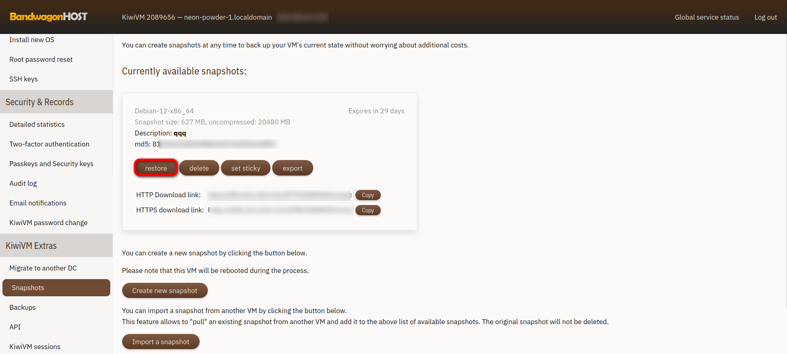Image resolution: width=787 pixels, height=354 pixels.
Task: Copy the HTTPS download link
Action: click(x=368, y=210)
